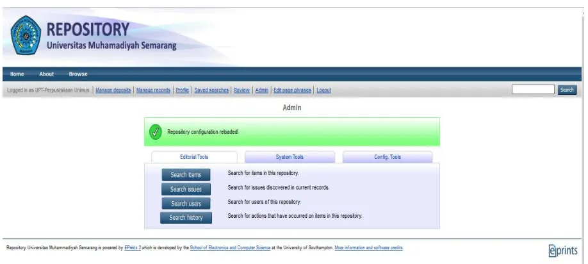Switch to the System Tools tab
Image resolution: width=588 pixels, height=264 pixels.
[290, 157]
